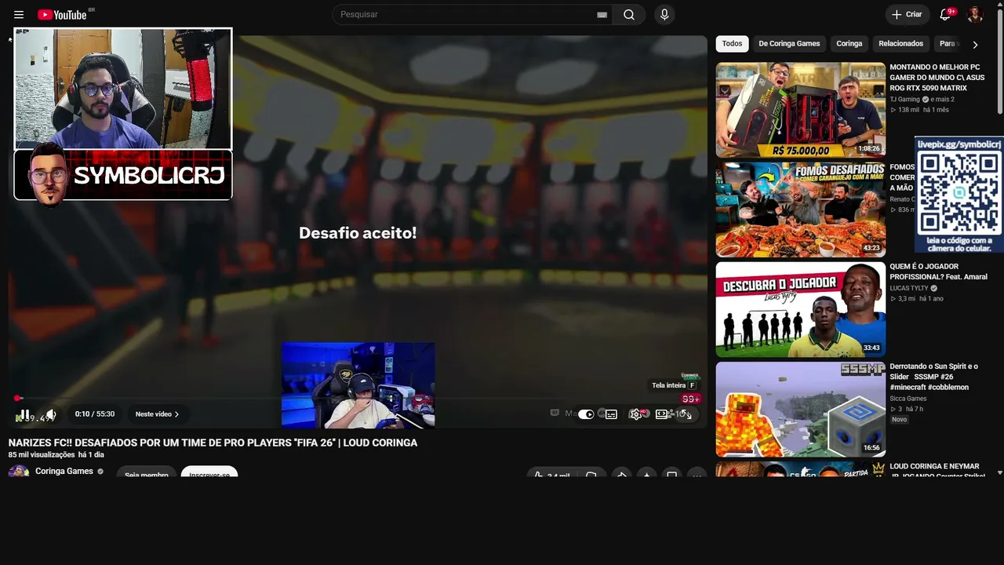
Task: Click the livepix.gg/symbolicrj QR code overlay
Action: (x=959, y=195)
